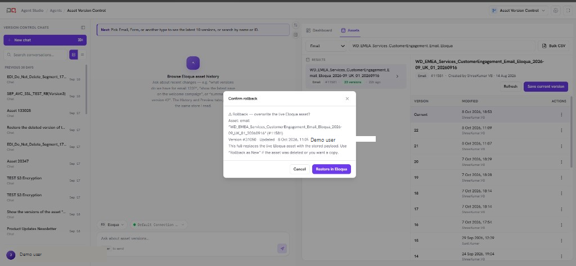Close the Confirm rollback dialog with X
The height and width of the screenshot is (266, 576).
(347, 99)
